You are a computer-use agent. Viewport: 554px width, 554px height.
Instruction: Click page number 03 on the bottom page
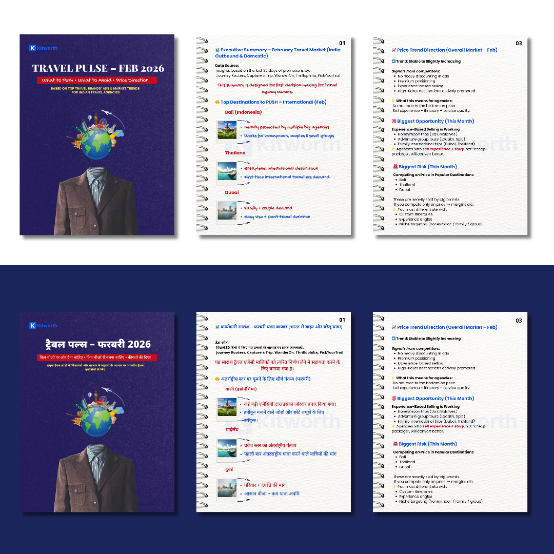(519, 321)
